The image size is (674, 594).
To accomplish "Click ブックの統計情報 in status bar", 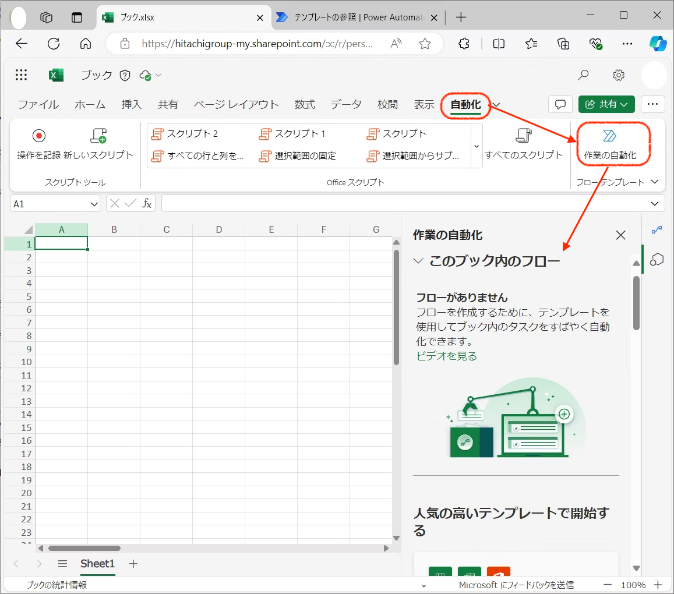I will [x=57, y=585].
